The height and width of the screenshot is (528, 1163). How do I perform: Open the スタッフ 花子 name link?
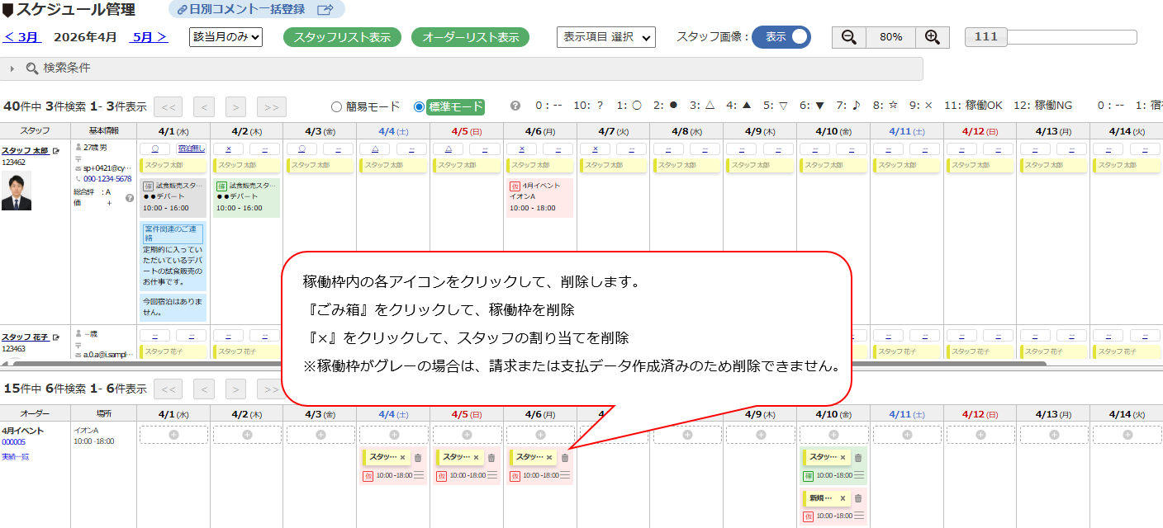pyautogui.click(x=26, y=337)
